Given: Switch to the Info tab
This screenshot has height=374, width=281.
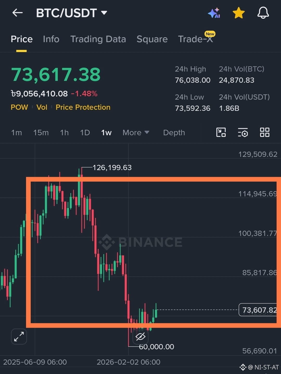Looking at the screenshot, I should 51,39.
